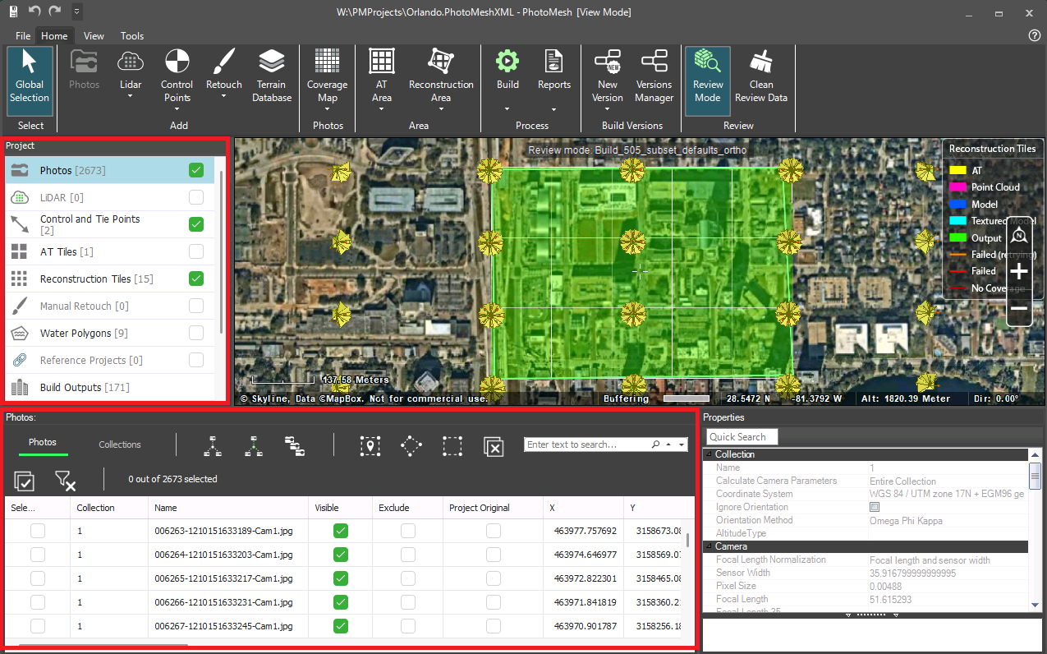Click the select-all checkmark icon
1047x654 pixels.
point(25,481)
